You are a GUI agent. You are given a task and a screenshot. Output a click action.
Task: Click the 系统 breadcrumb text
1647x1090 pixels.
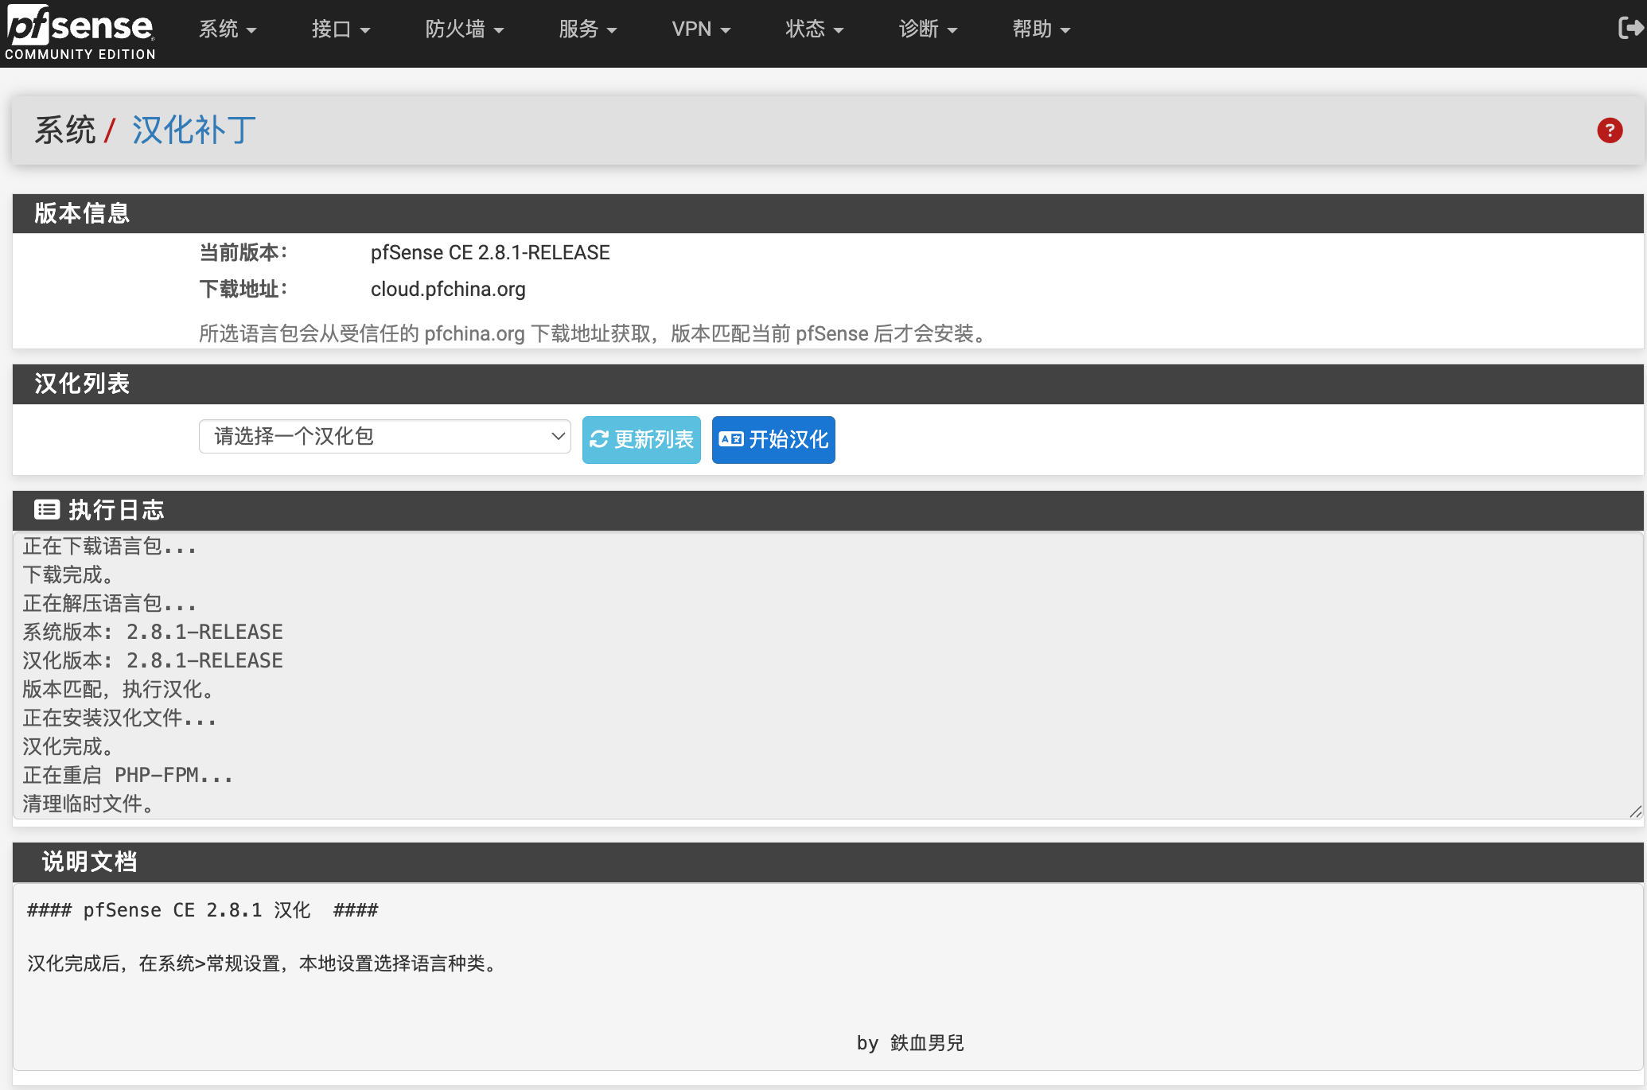65,130
